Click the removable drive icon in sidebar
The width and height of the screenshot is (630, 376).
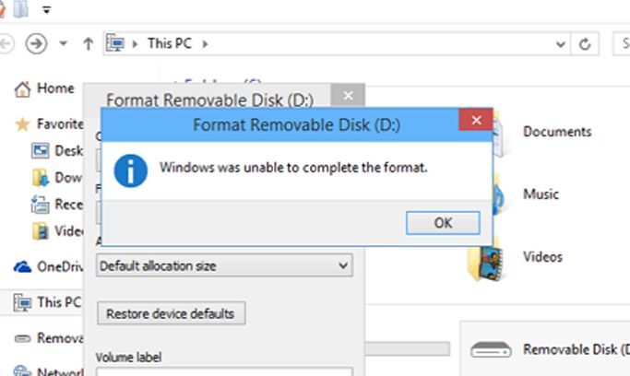tap(22, 339)
